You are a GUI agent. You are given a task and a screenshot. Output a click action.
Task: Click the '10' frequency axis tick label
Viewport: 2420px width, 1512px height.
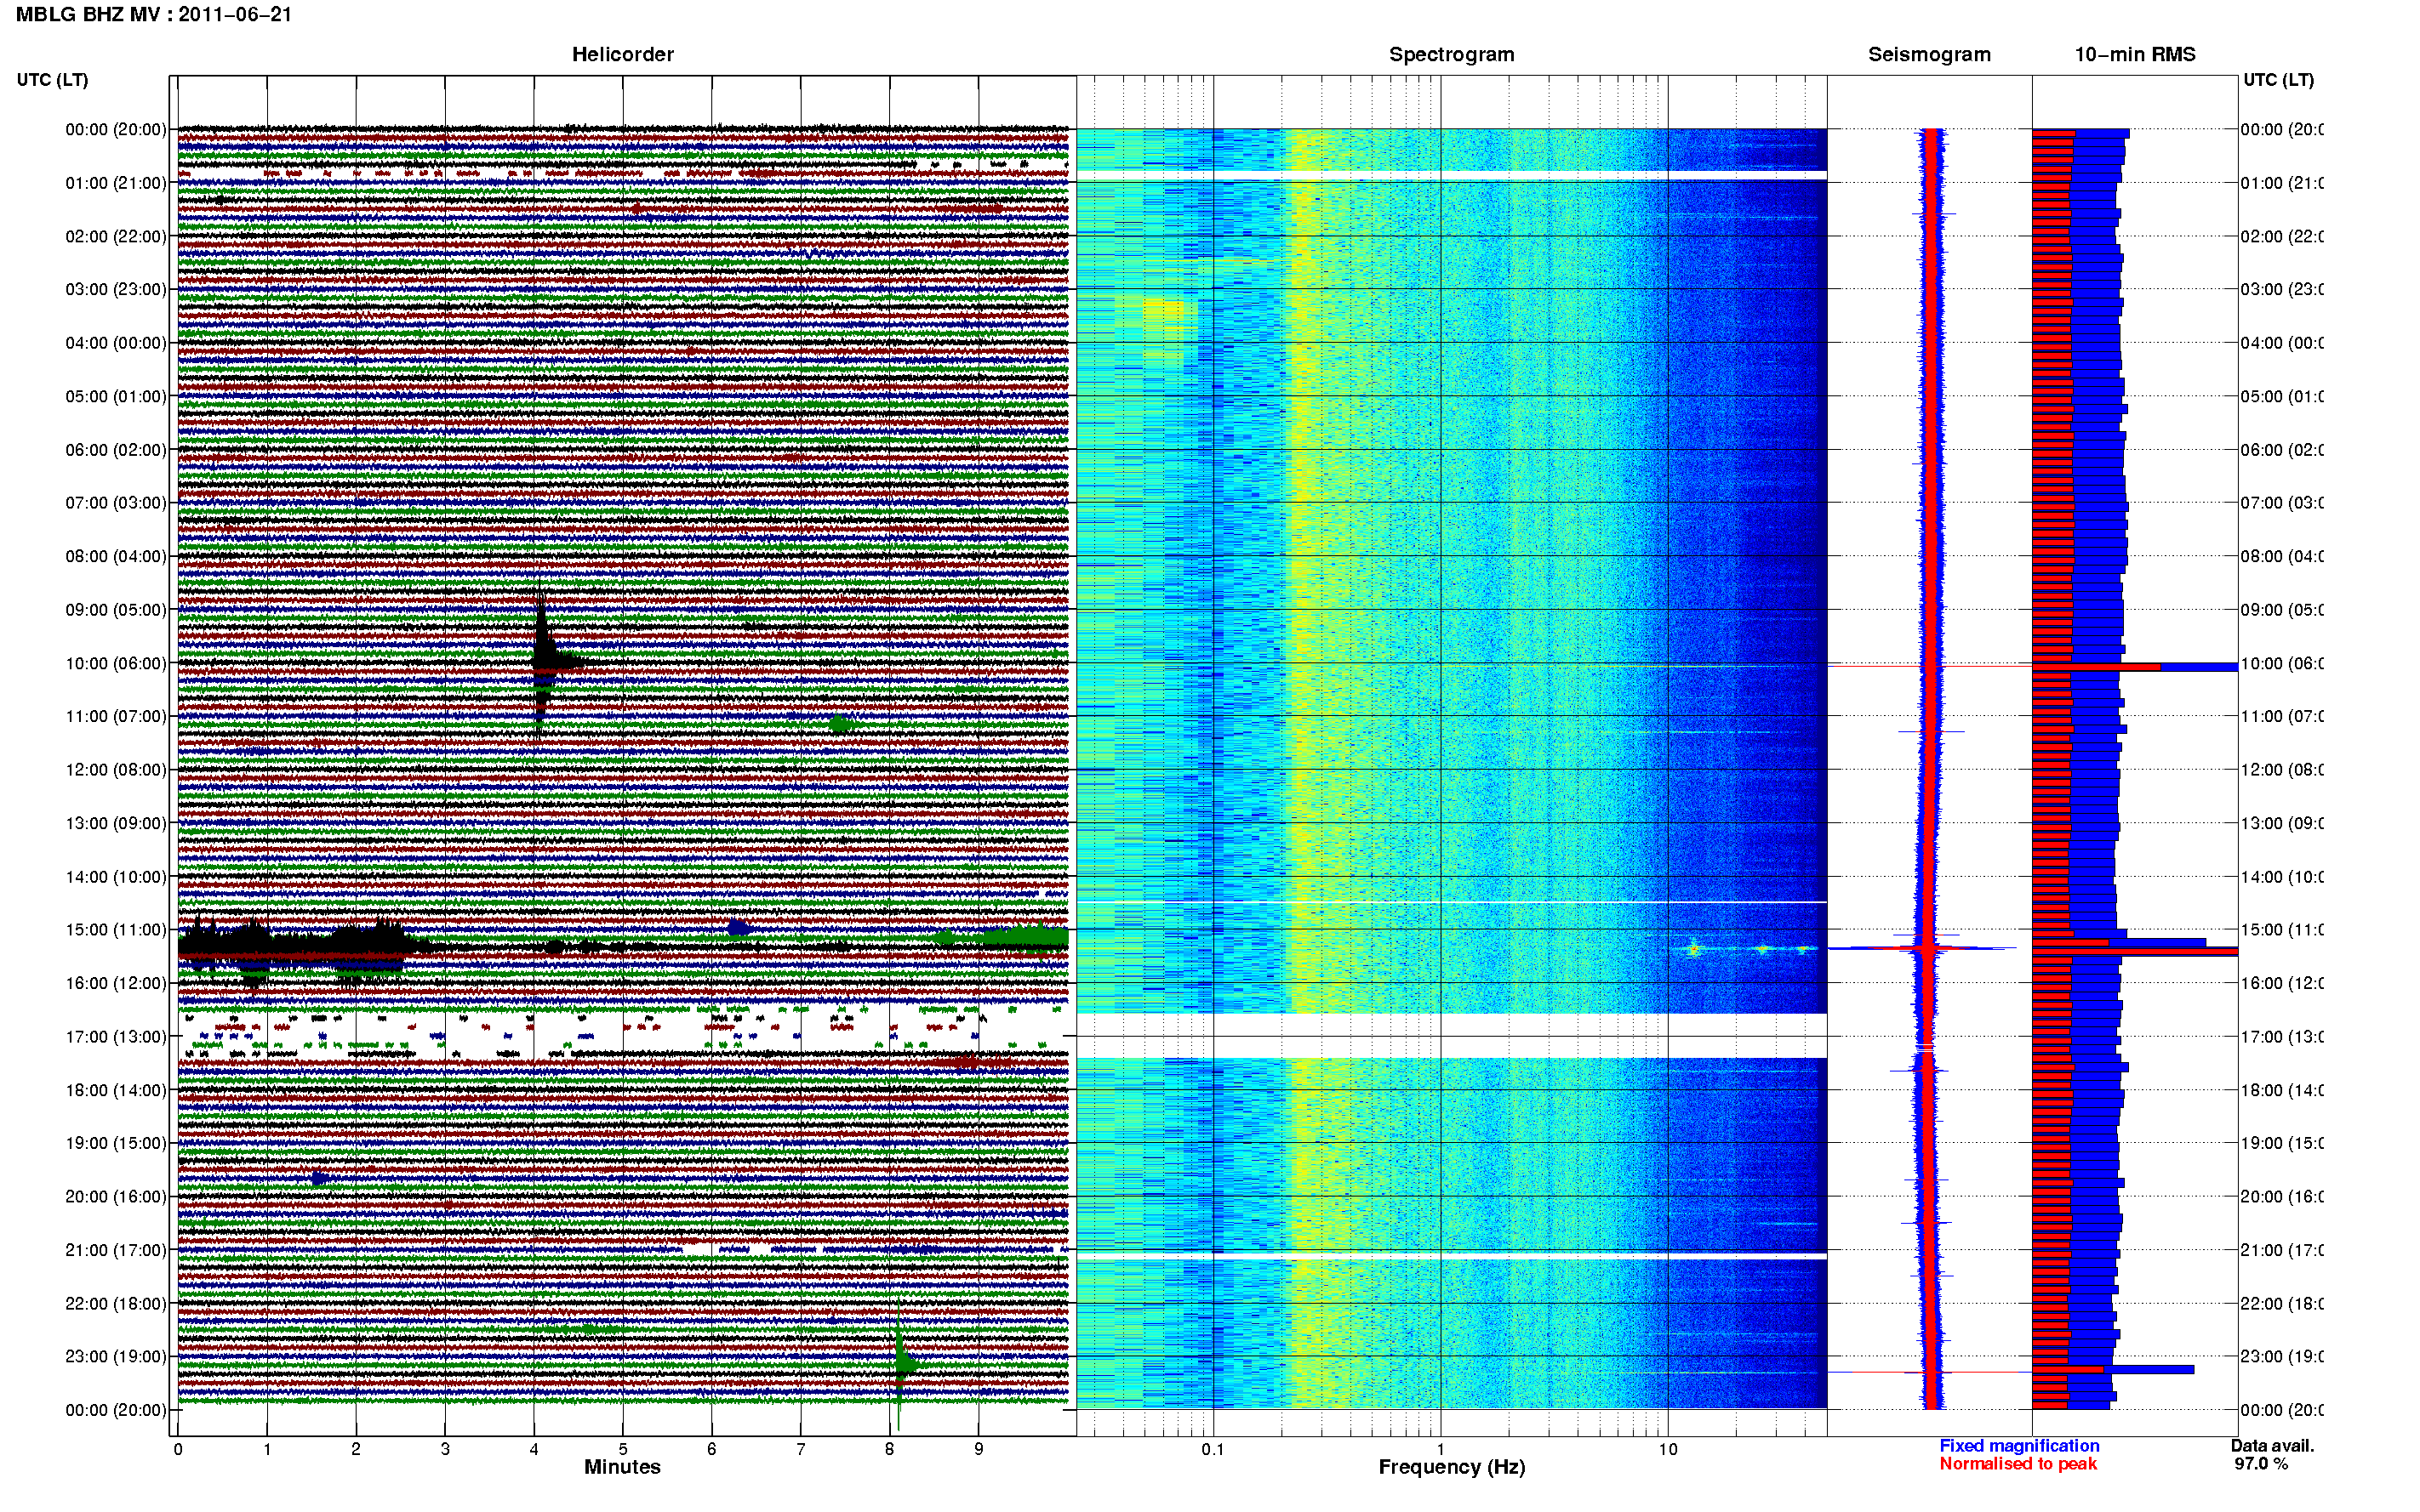[1668, 1449]
